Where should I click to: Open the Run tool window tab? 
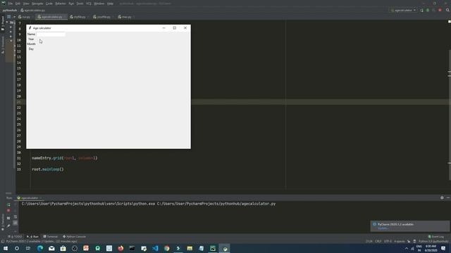tap(32, 237)
